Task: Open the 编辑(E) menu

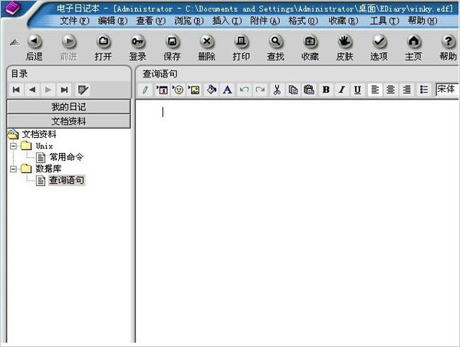Action: pos(113,21)
